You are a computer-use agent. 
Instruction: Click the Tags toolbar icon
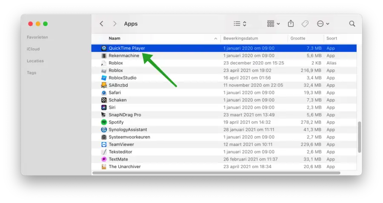click(305, 24)
